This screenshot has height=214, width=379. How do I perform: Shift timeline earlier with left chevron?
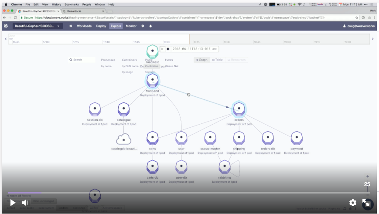6,39
